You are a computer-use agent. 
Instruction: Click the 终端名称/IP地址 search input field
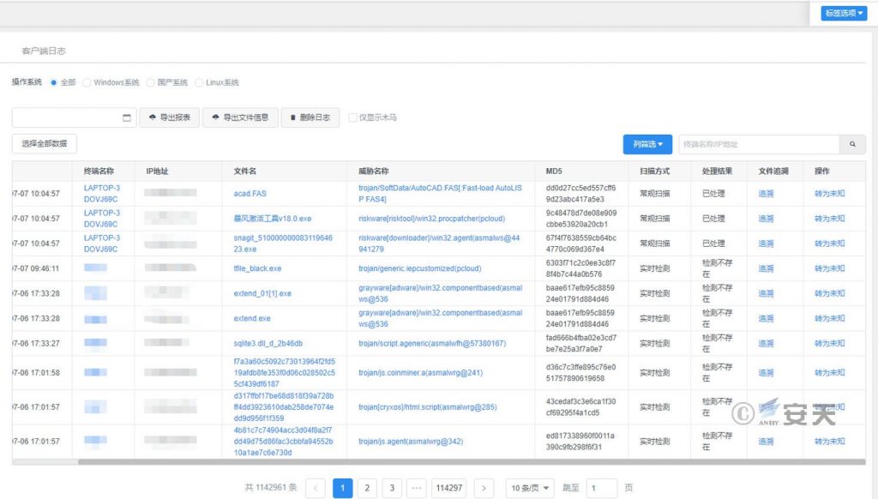tap(758, 145)
